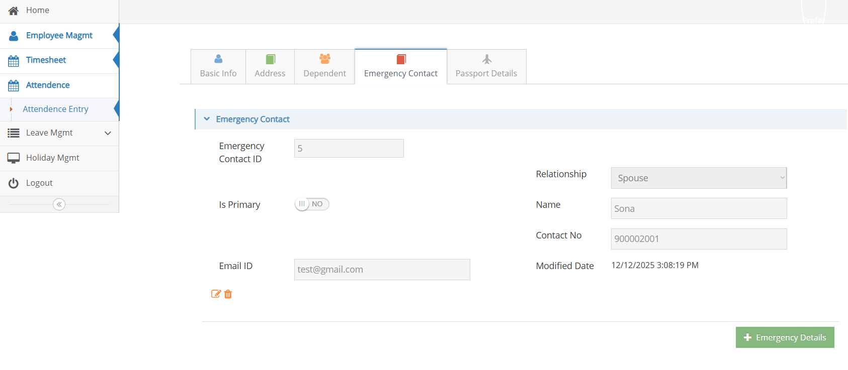Screen dimensions: 848x370
Task: Click the Employee Magmt person icon
Action: coord(14,36)
